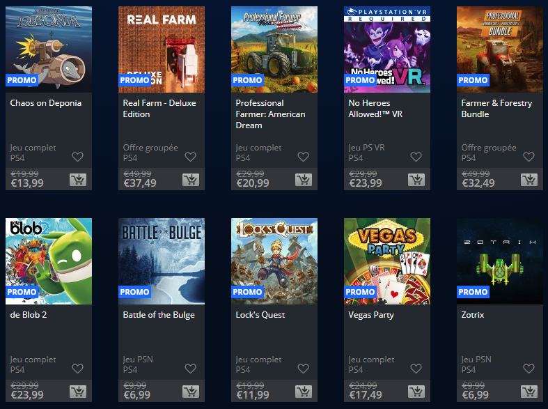Open the Real Farm - Deluxe Edition title link
This screenshot has width=548, height=409.
pyautogui.click(x=159, y=109)
